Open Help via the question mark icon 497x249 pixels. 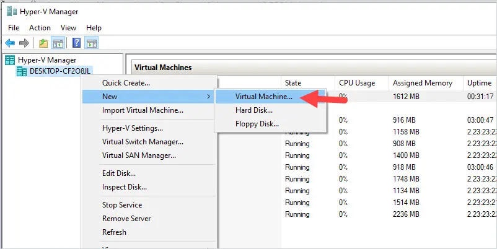(x=76, y=43)
